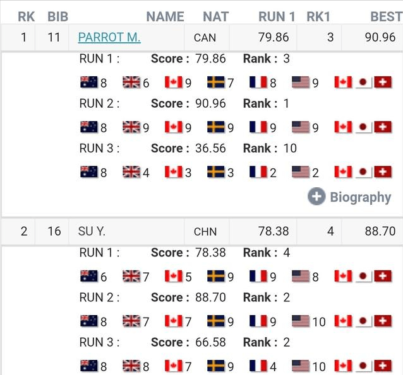Click the BEST column header
The height and width of the screenshot is (375, 403).
coord(386,16)
